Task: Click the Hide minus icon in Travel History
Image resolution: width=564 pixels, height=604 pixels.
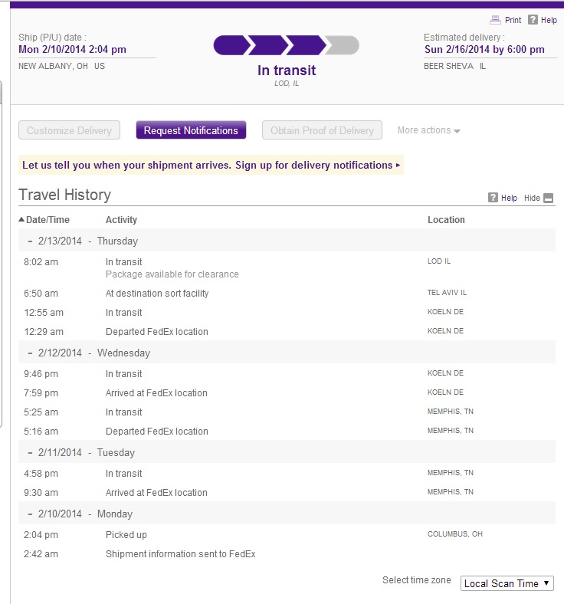Action: point(549,198)
